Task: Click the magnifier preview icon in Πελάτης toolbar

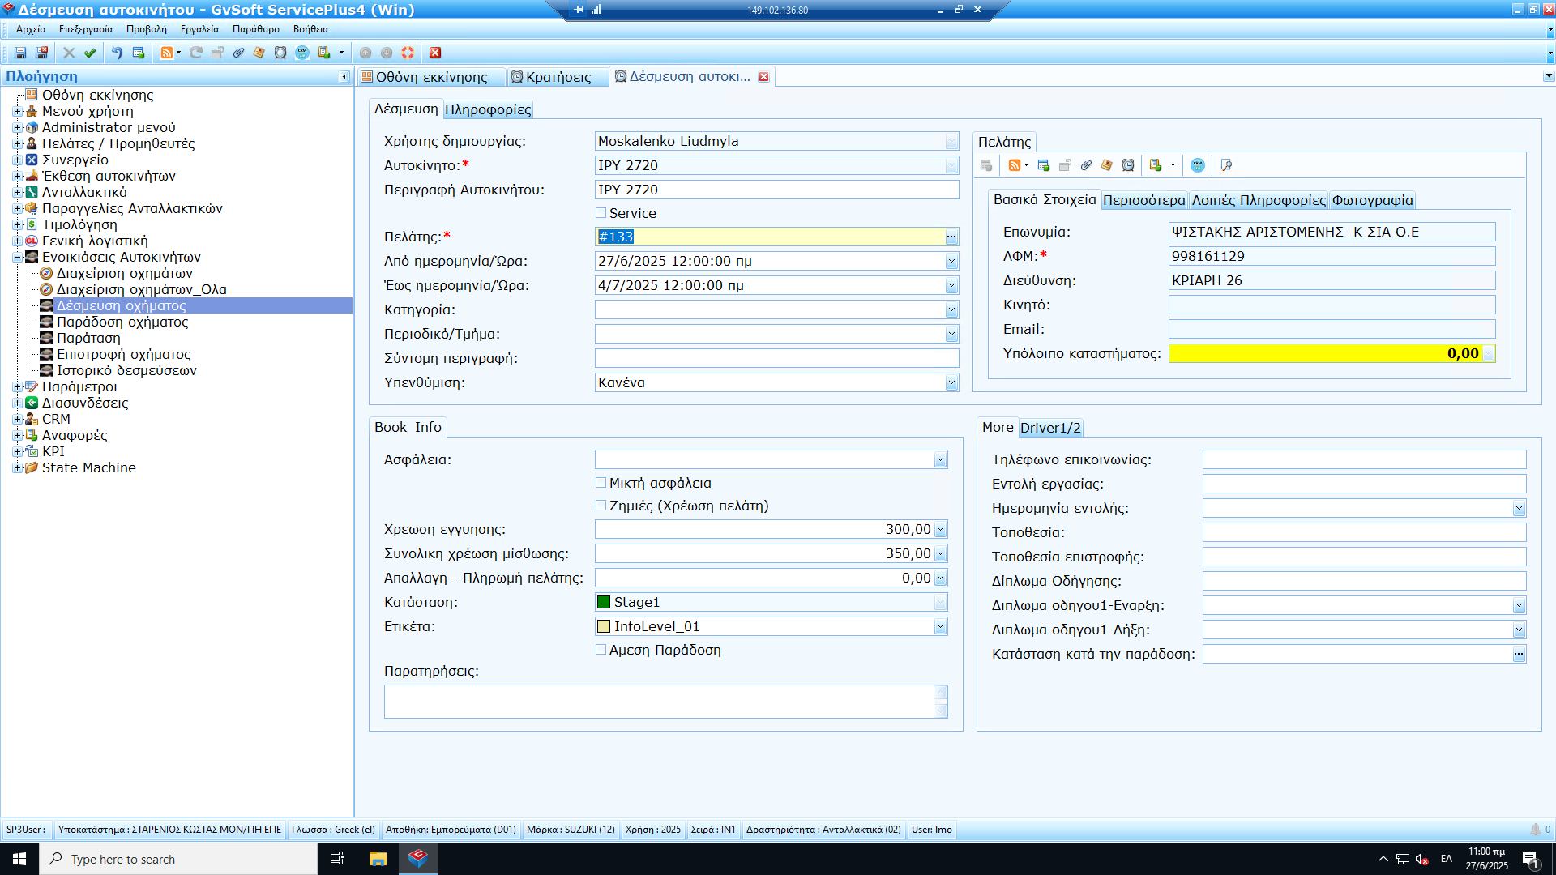Action: pos(1226,165)
